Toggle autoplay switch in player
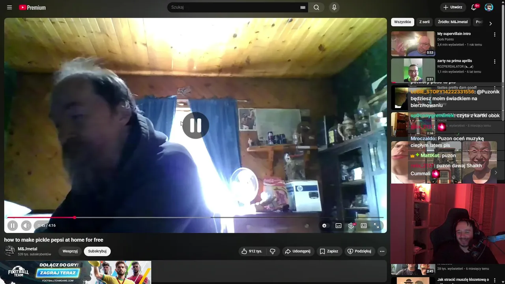The height and width of the screenshot is (284, 505). click(324, 226)
